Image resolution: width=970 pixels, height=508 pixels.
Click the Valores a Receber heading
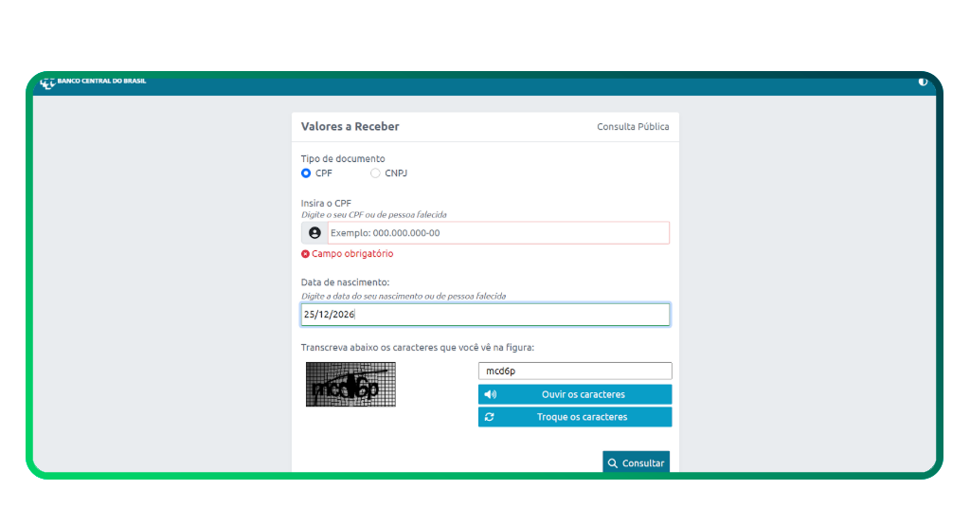(350, 127)
